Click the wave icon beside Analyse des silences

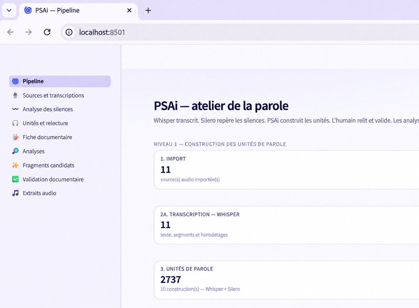[x=15, y=109]
